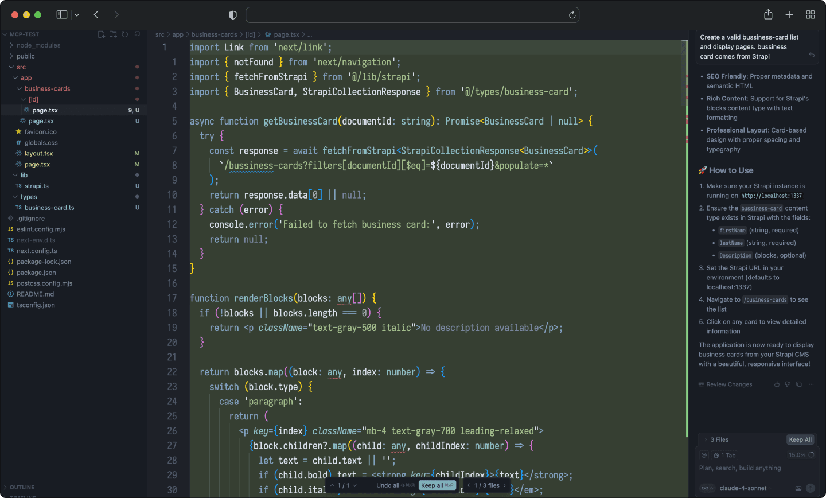Click the @ context icon in chat input
This screenshot has height=498, width=826.
pyautogui.click(x=704, y=455)
